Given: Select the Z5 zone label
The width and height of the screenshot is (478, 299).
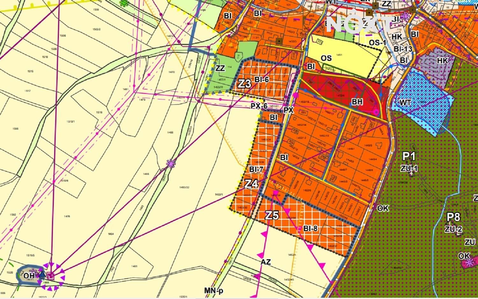Looking at the screenshot, I should point(272,216).
